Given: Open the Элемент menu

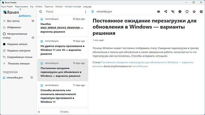Looking at the screenshot, I should tap(59, 7).
